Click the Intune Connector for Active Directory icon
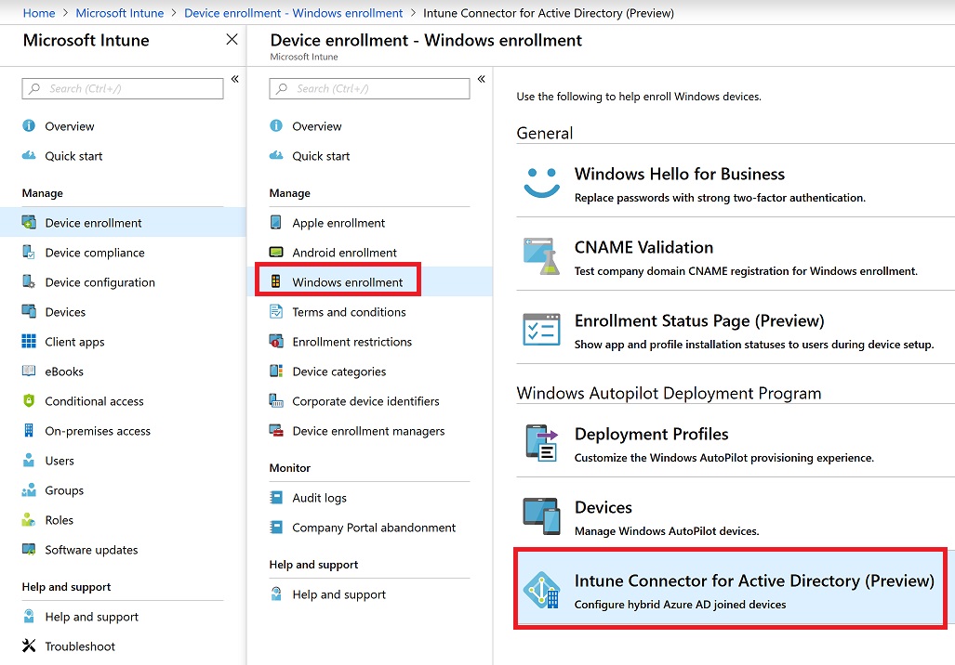This screenshot has height=665, width=955. tap(541, 590)
